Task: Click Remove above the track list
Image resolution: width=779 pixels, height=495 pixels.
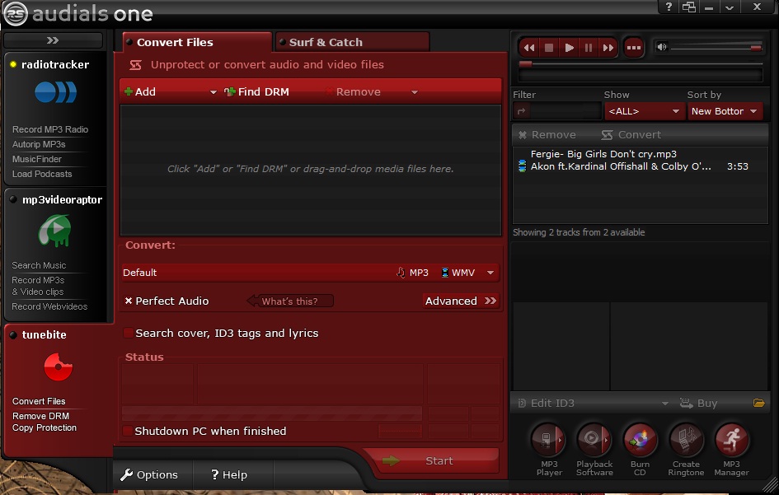Action: tap(547, 134)
